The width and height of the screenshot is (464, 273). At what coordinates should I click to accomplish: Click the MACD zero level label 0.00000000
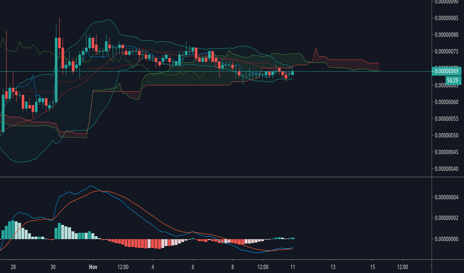coord(447,239)
